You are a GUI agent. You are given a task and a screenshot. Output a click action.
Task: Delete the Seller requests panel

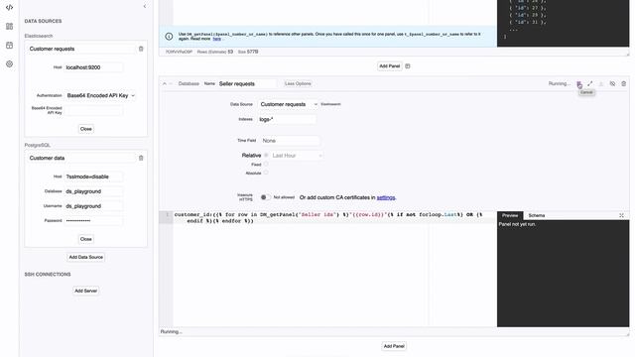click(624, 83)
